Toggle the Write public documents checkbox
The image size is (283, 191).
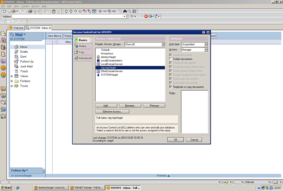(171, 83)
